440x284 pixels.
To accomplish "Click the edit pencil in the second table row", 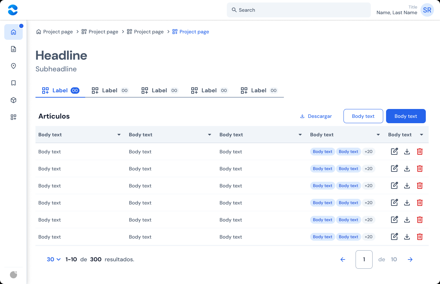I will 394,168.
